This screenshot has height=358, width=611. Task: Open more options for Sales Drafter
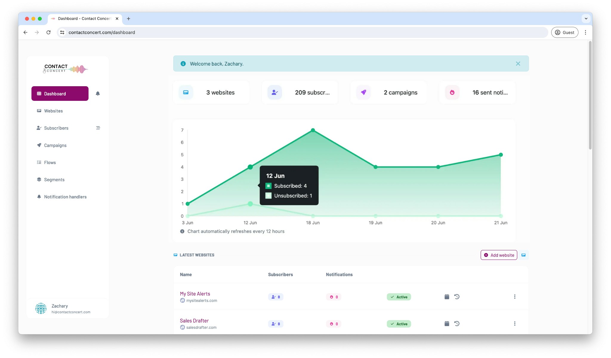tap(515, 323)
